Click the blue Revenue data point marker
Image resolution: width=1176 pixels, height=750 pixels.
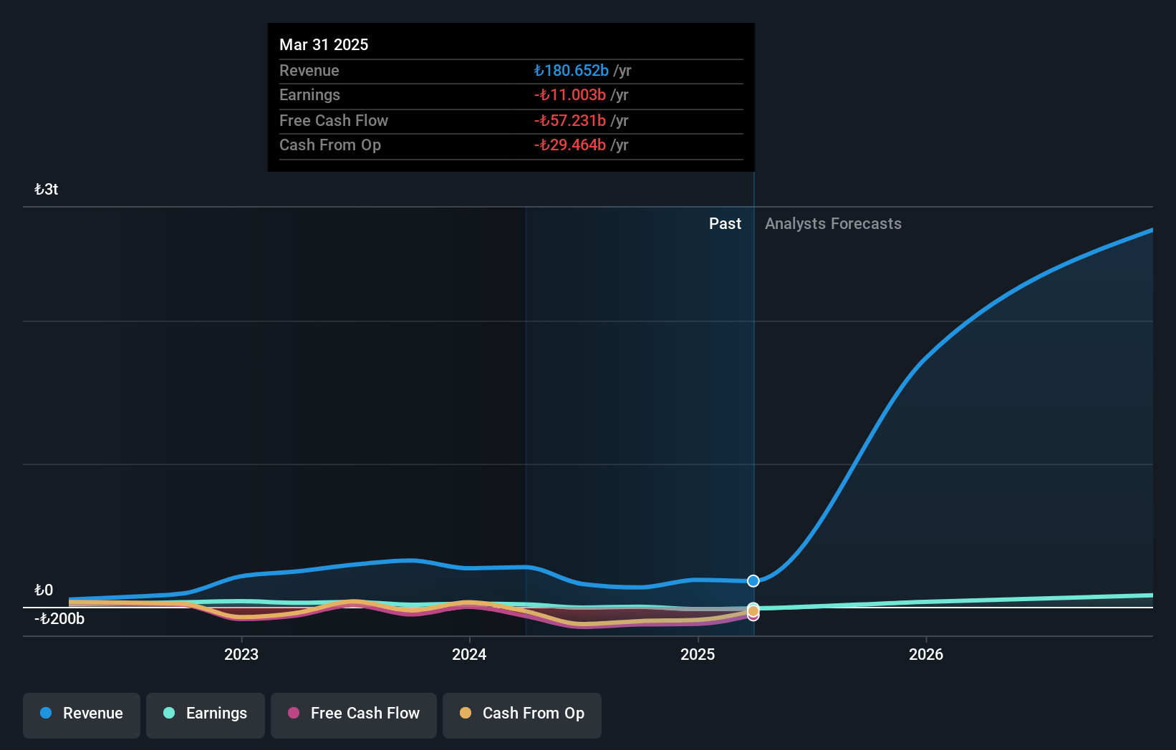coord(753,581)
